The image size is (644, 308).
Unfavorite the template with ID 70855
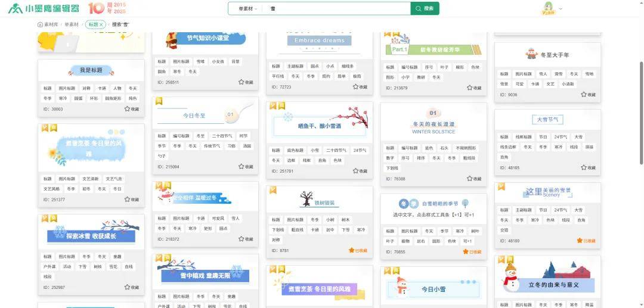coord(472,252)
